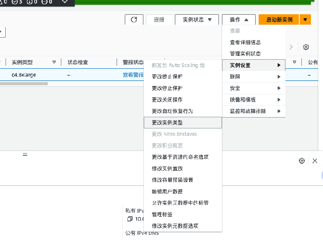Click the horizontal table scrollbar
The height and width of the screenshot is (240, 323).
[24, 83]
